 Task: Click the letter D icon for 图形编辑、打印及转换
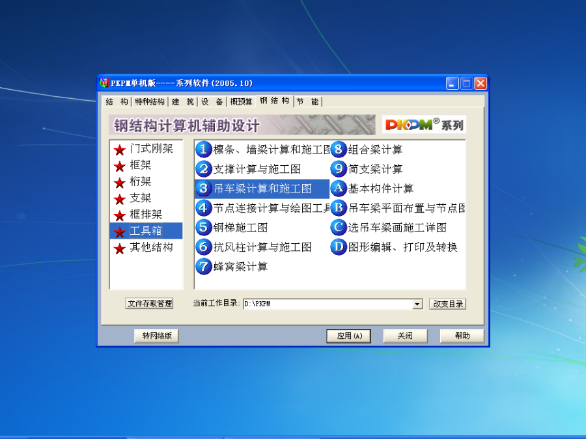click(x=339, y=246)
